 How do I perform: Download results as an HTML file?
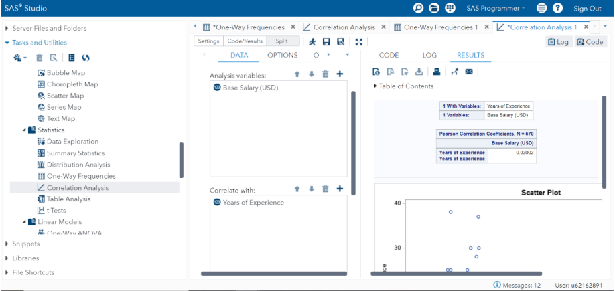click(x=376, y=72)
